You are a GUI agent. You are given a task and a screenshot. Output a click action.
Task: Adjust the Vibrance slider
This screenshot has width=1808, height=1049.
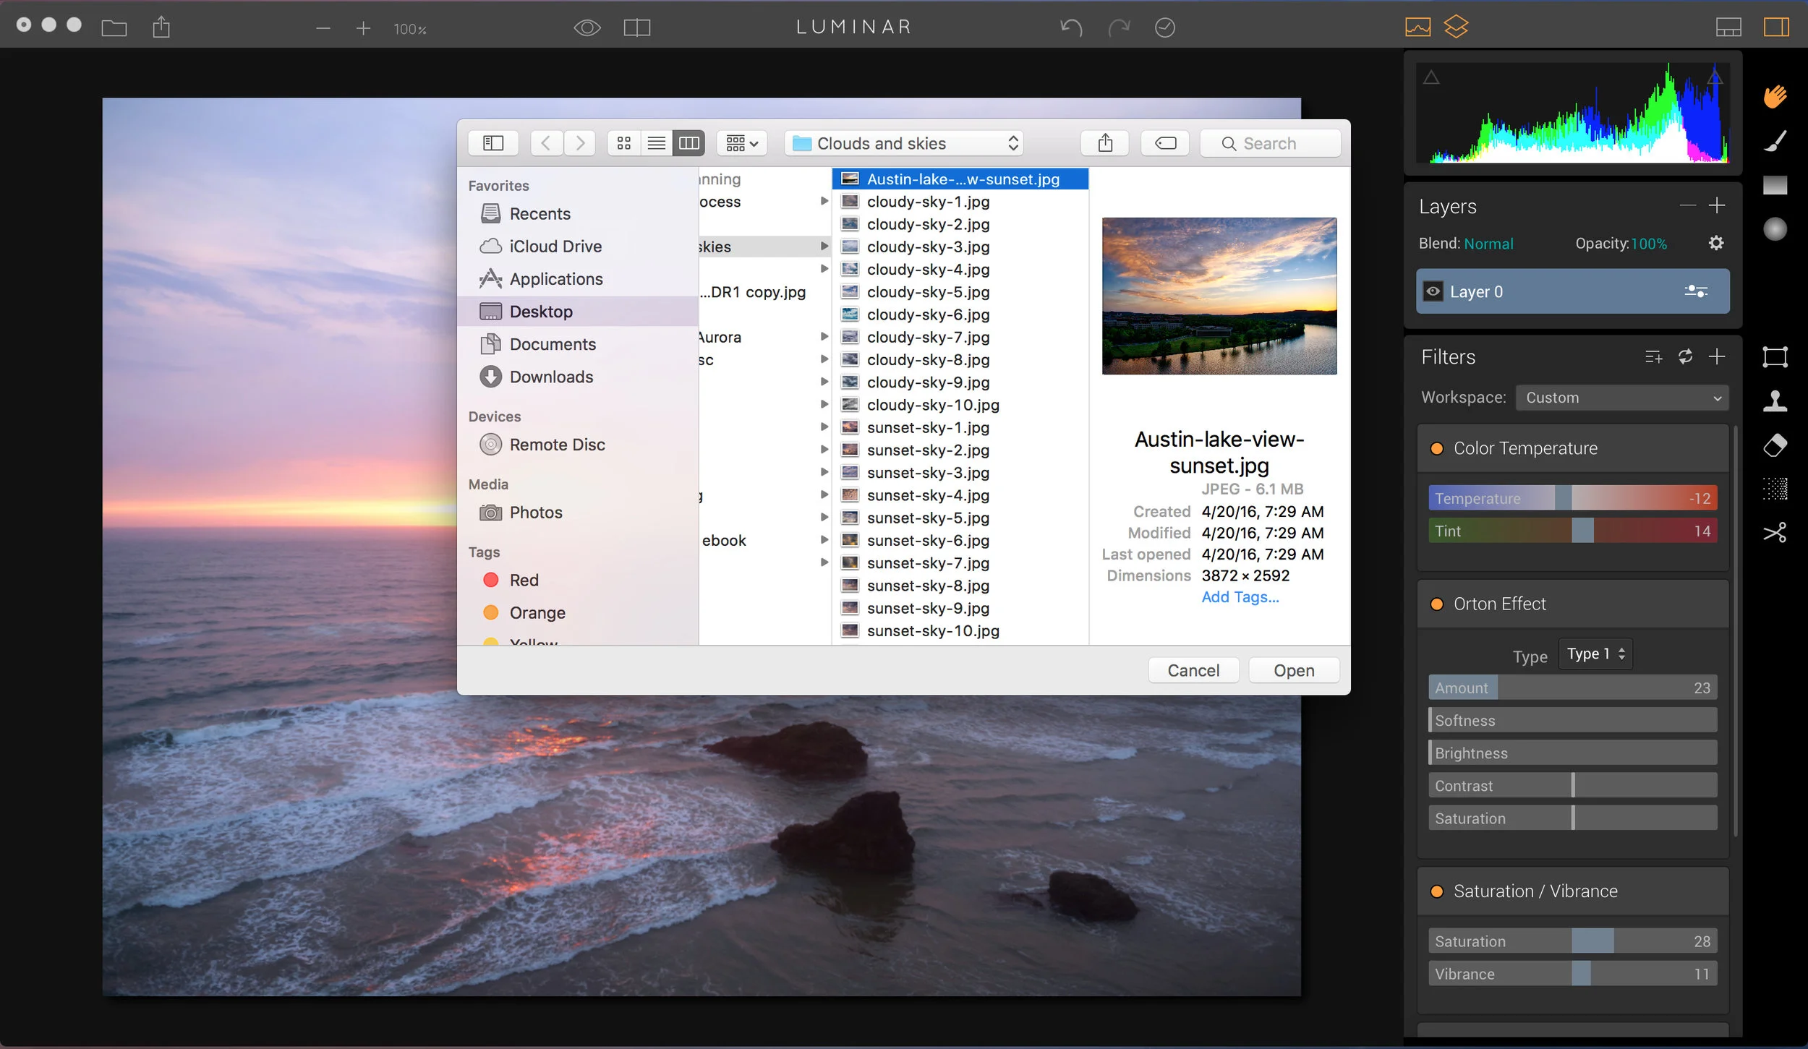pos(1572,974)
